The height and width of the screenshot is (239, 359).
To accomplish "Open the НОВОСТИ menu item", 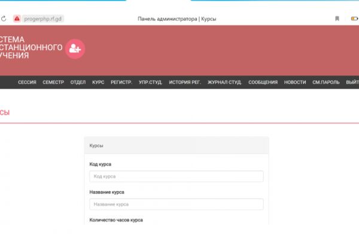I will pos(295,82).
